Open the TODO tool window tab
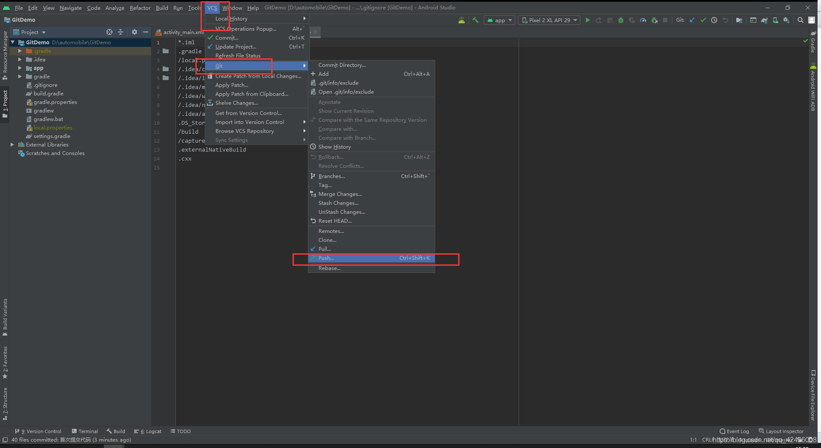Viewport: 821px width, 448px height. click(181, 431)
